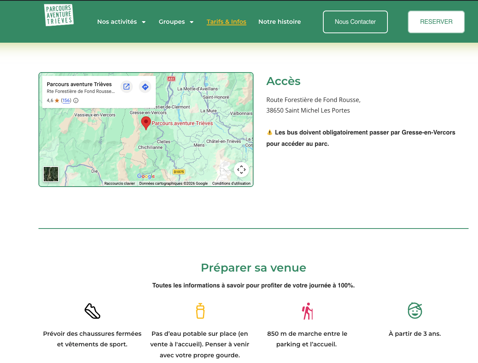The width and height of the screenshot is (478, 363).
Task: Click the Prévoir des chaussures fermées text
Action: coord(92,339)
